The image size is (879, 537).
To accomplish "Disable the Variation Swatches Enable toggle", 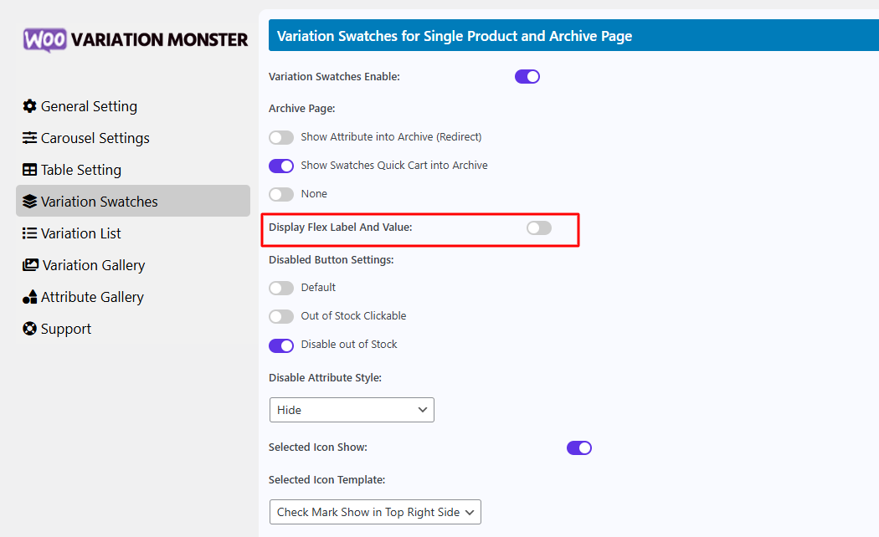I will pos(527,77).
